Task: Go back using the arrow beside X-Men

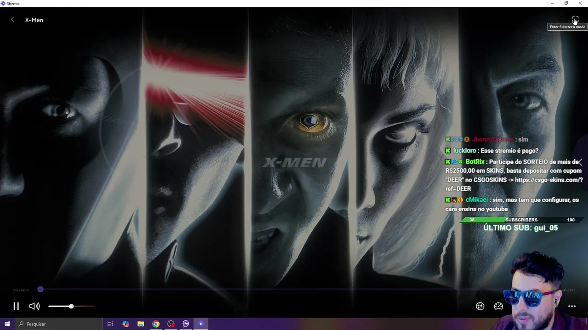Action: (12, 20)
